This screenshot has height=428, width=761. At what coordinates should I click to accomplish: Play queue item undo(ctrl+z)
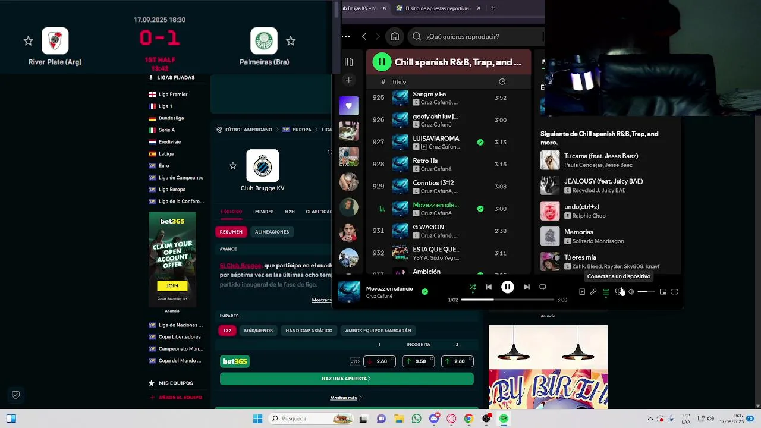609,211
